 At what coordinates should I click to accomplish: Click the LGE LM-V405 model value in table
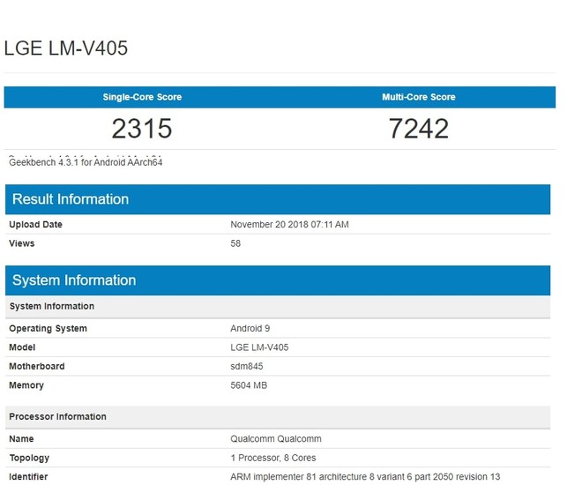tap(259, 347)
